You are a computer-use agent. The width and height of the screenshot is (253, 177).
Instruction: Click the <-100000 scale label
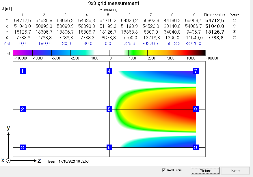[x=20, y=58]
